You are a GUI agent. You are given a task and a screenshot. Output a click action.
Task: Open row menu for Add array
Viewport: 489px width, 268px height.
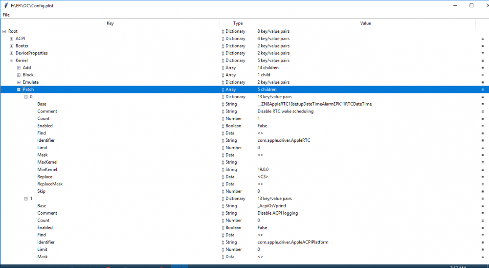[483, 67]
